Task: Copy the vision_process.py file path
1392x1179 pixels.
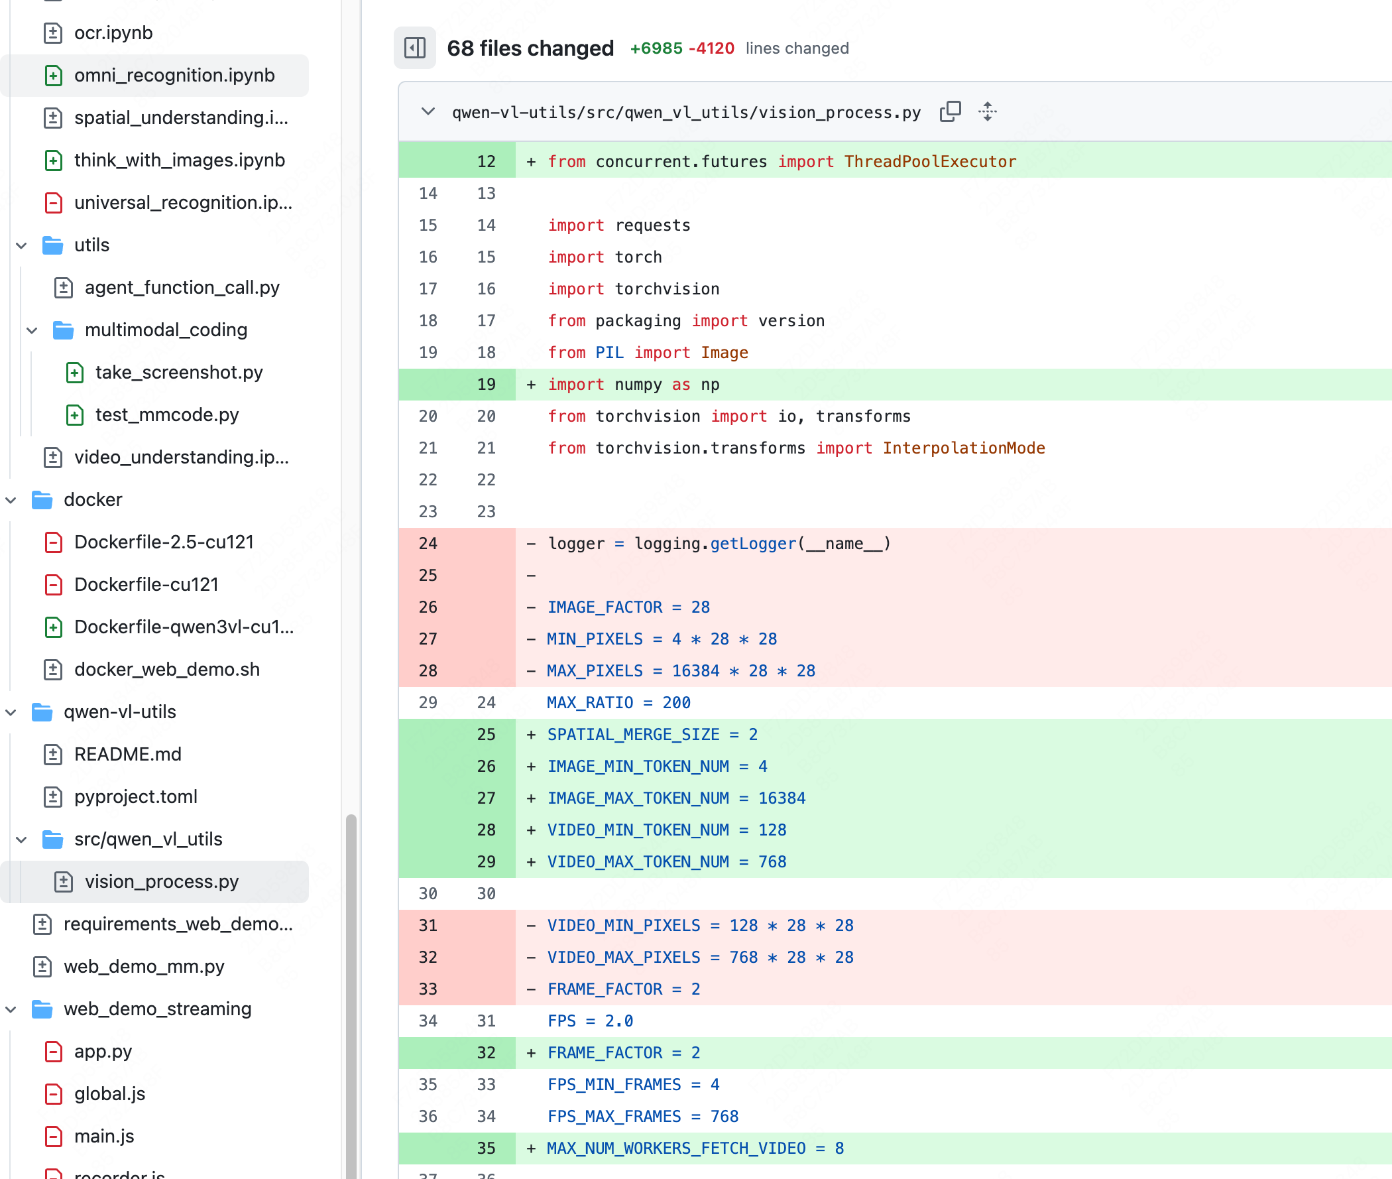Action: 950,111
